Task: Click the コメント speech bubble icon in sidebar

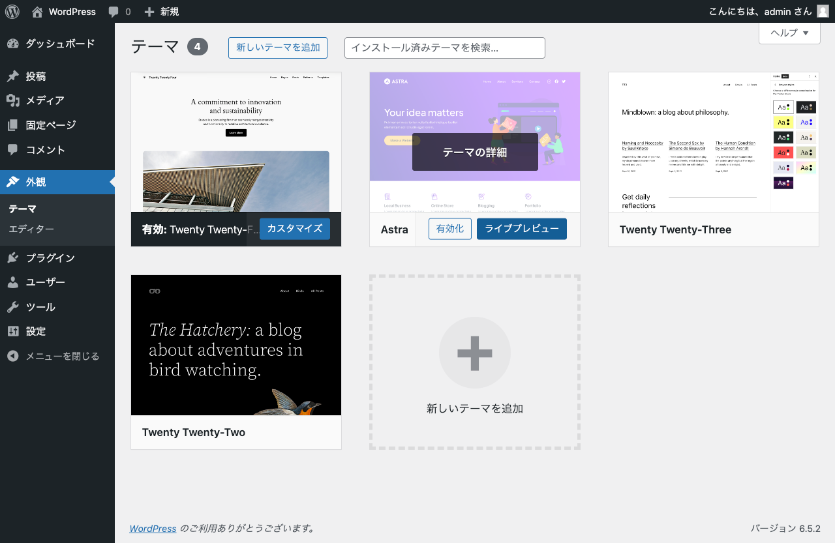Action: click(13, 149)
